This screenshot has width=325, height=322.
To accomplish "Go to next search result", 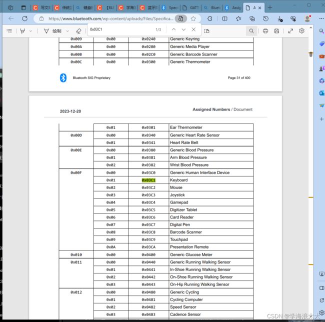I will [x=183, y=29].
